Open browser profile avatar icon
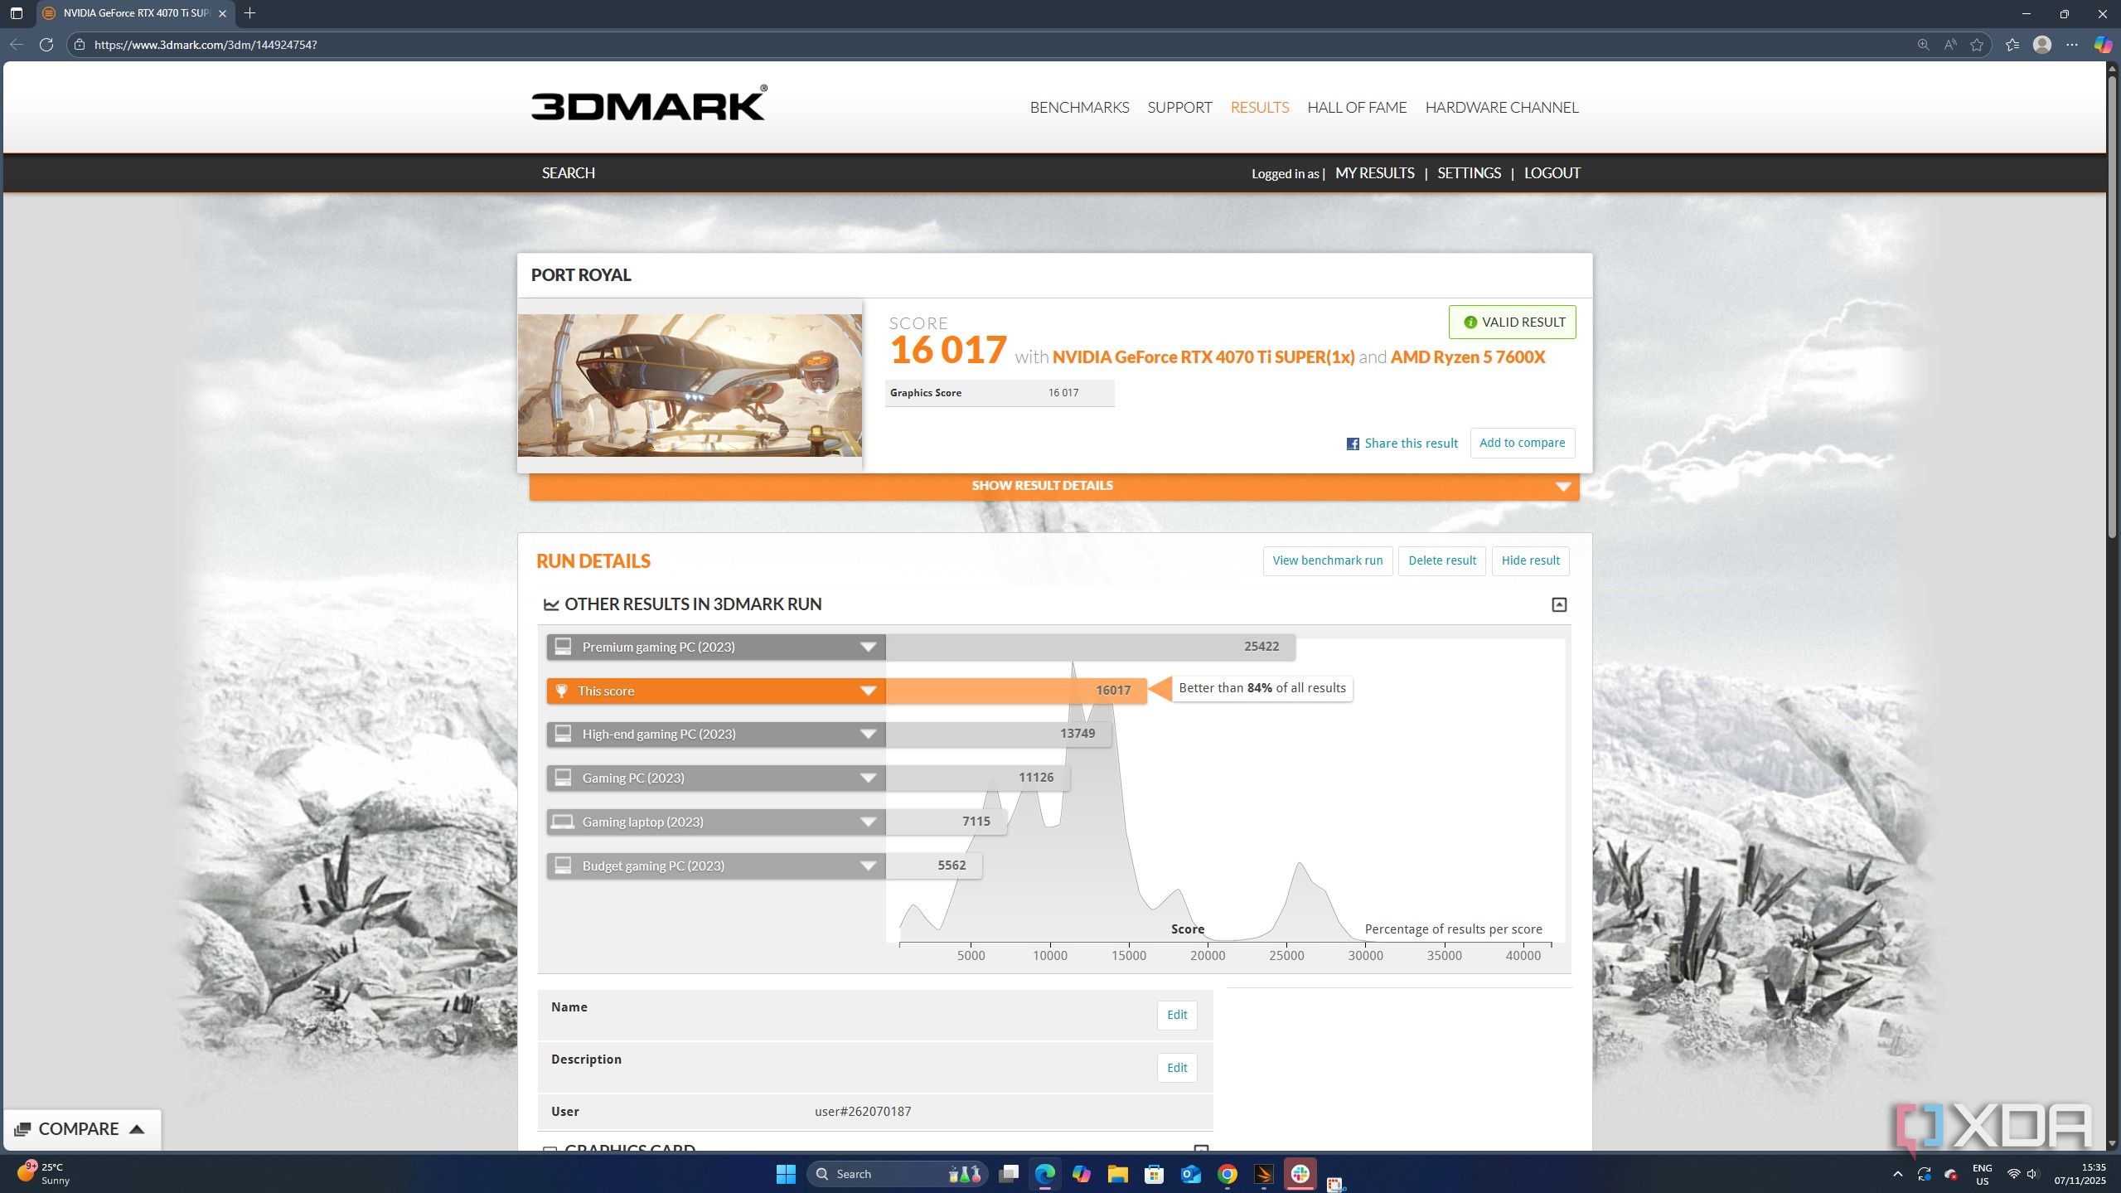The height and width of the screenshot is (1193, 2121). [x=2042, y=45]
